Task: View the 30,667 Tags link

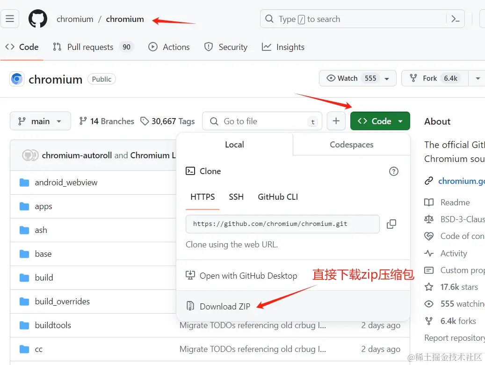Action: [167, 121]
